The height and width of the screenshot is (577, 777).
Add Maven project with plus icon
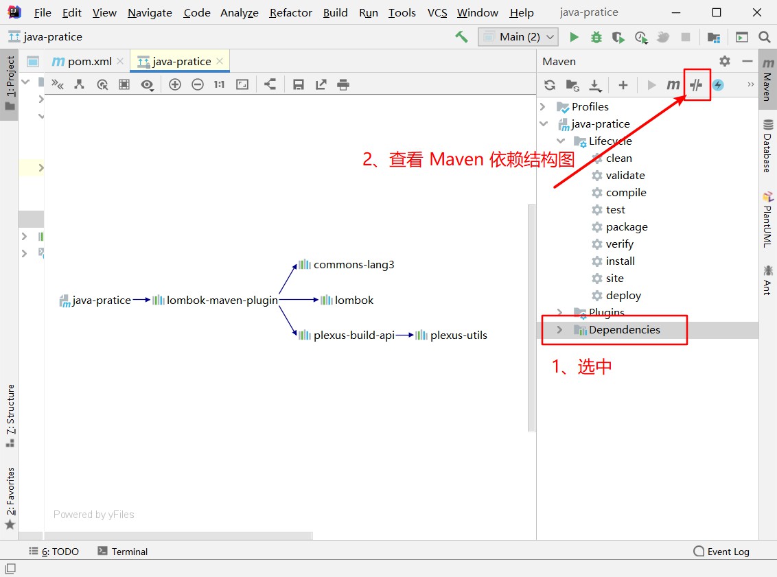pyautogui.click(x=623, y=85)
